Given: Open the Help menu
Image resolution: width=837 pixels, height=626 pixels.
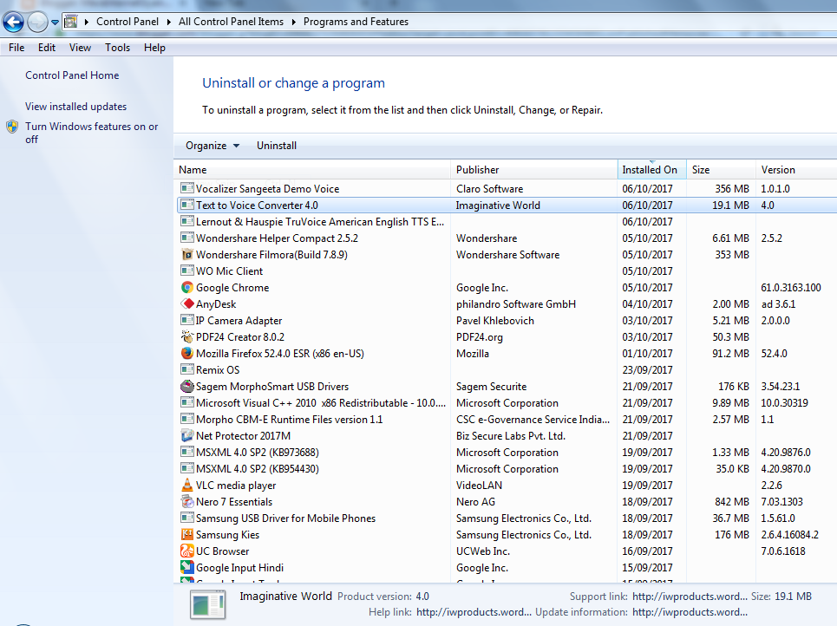Looking at the screenshot, I should (154, 48).
